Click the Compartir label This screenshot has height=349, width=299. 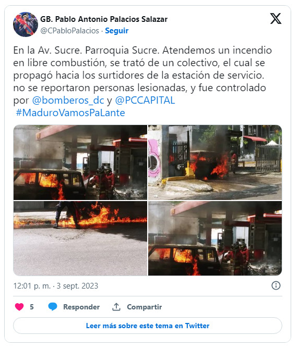144,307
